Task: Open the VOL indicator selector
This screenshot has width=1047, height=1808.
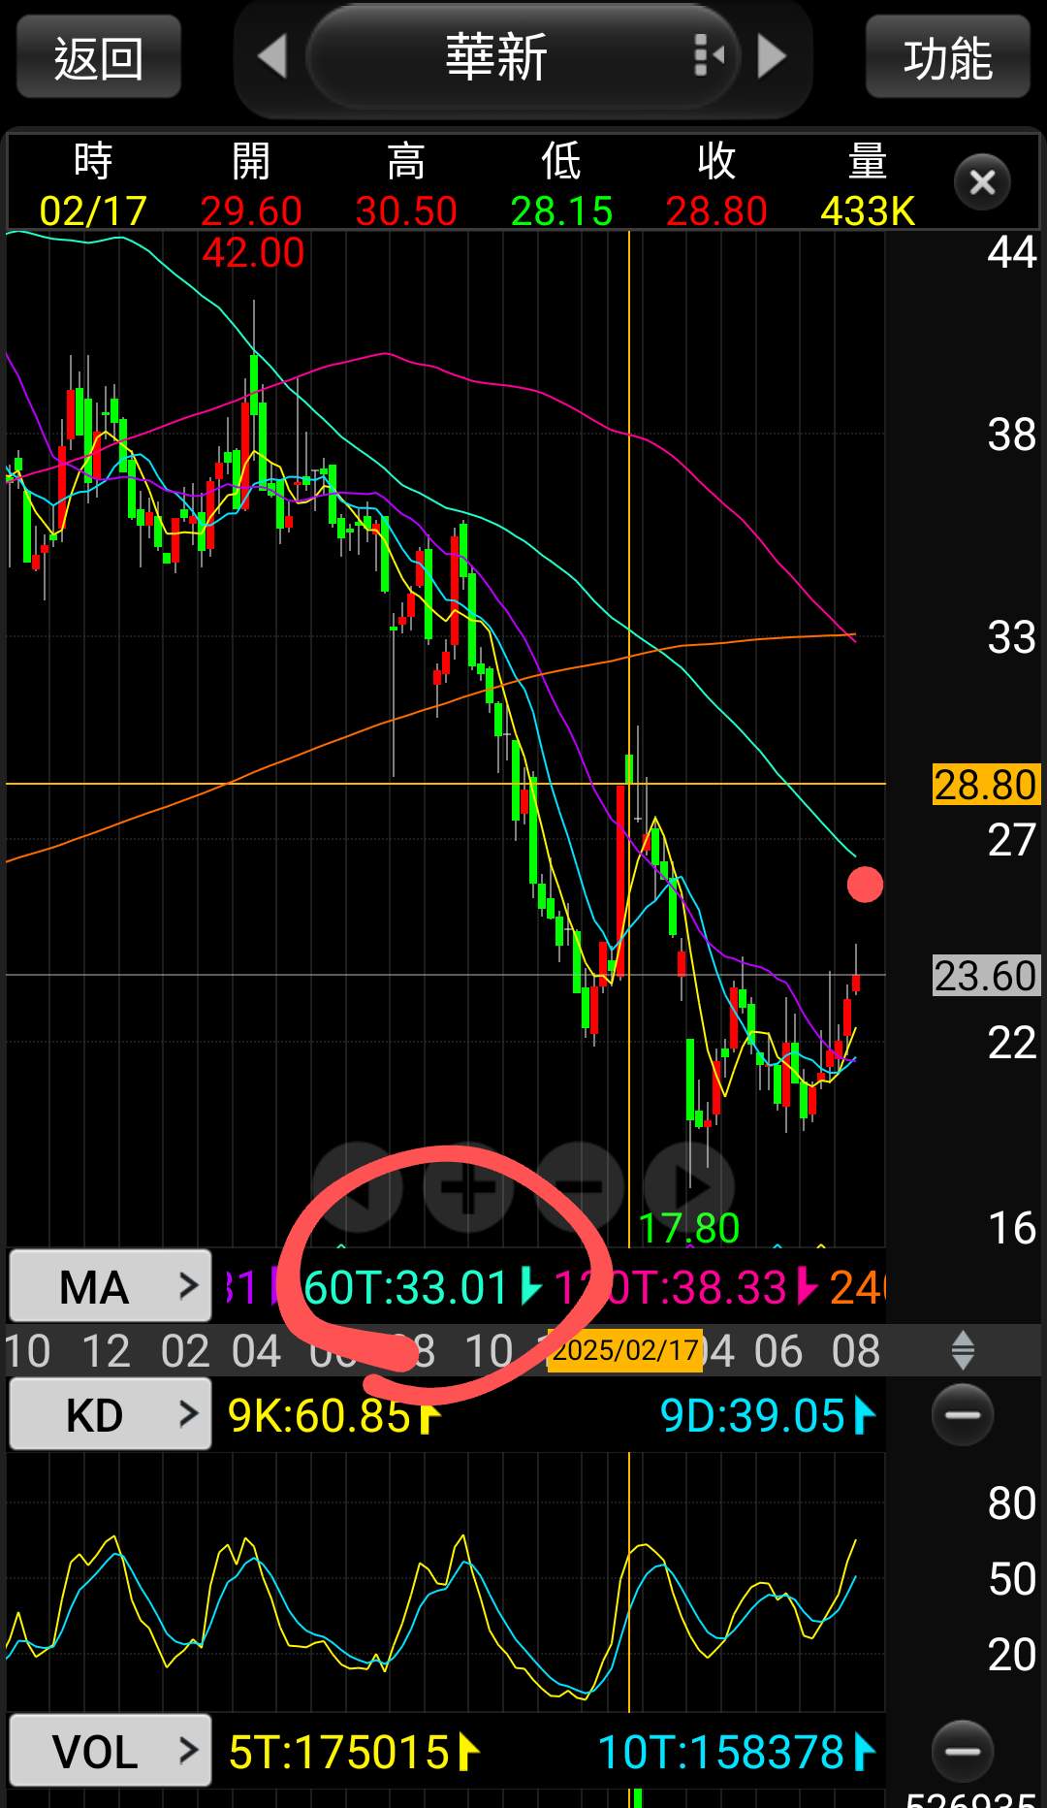Action: (111, 1751)
